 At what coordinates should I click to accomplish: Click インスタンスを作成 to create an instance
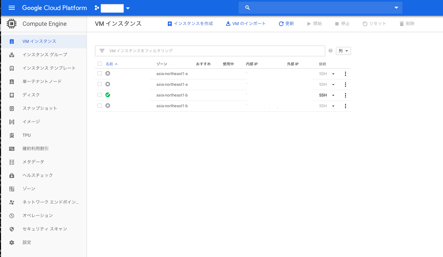click(190, 23)
